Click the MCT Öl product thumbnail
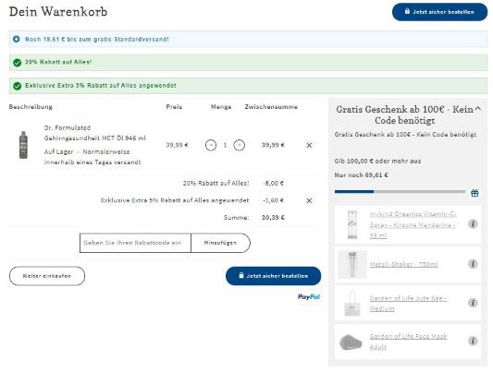This screenshot has height=372, width=493. click(x=23, y=145)
